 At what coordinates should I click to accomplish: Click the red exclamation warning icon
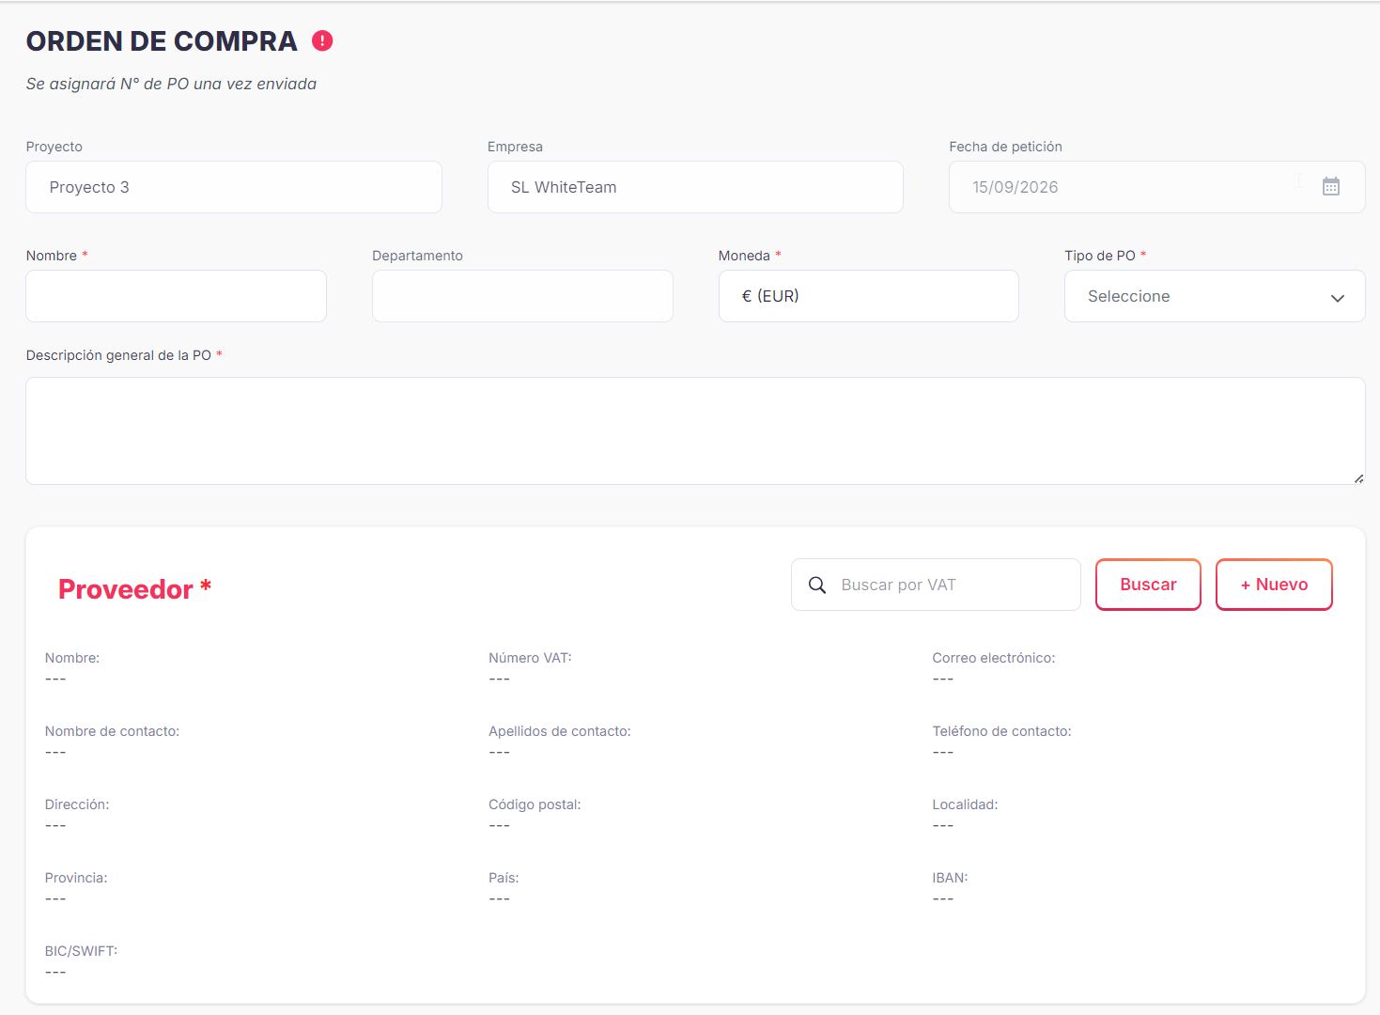pyautogui.click(x=322, y=40)
